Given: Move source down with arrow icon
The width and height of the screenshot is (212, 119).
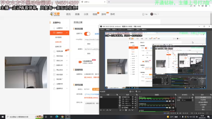Looking at the screenshot, I should pos(132,110).
